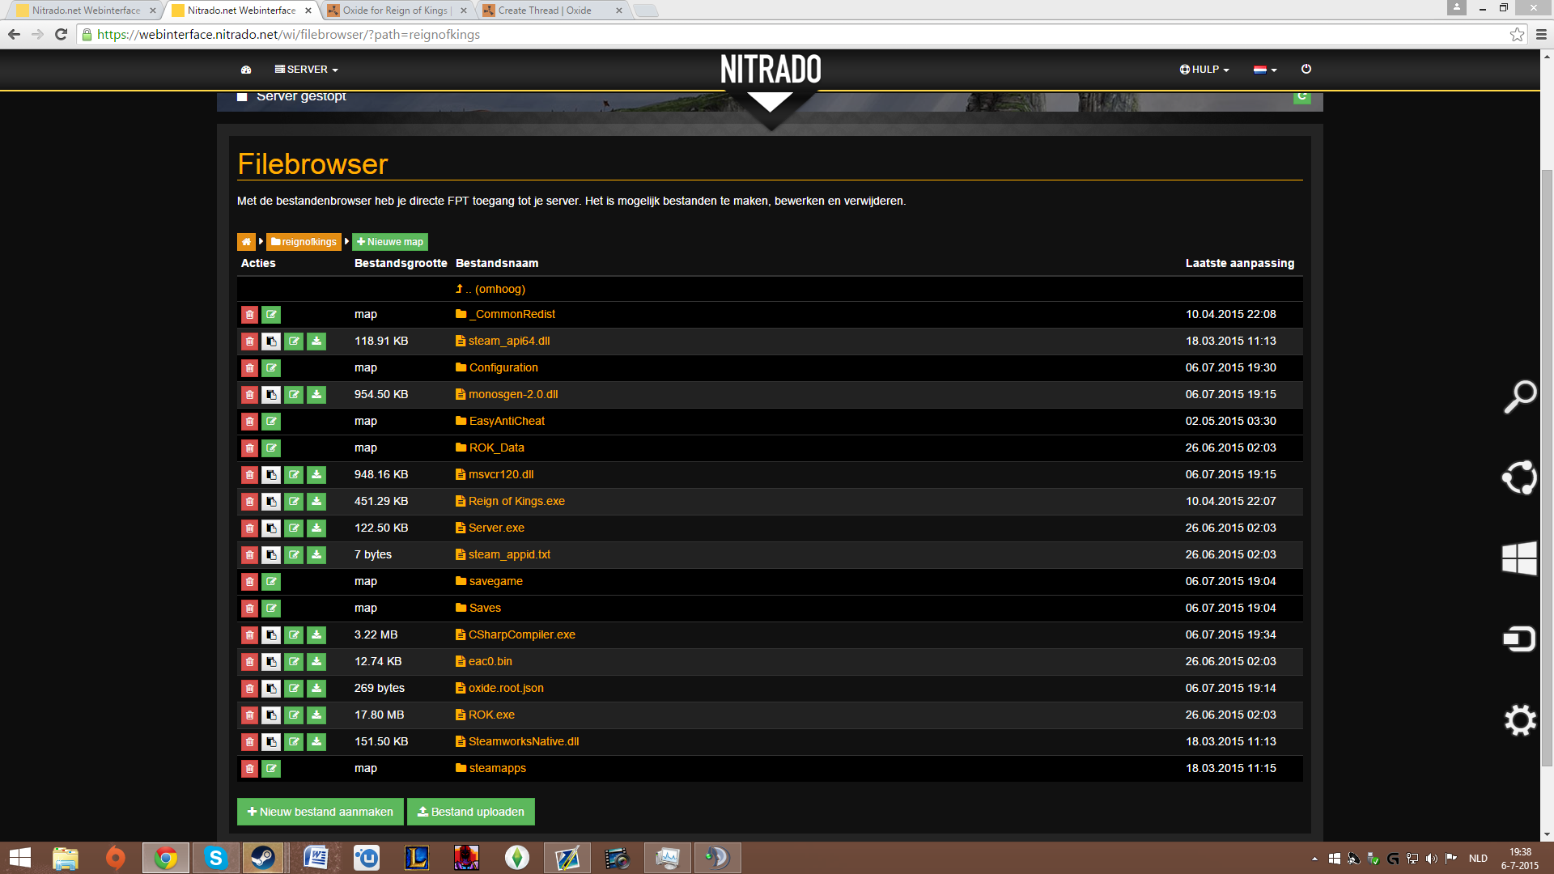Click the green refresh button on the server status bar

[1301, 96]
